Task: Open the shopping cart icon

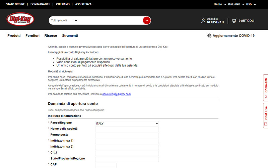Action: click(234, 21)
